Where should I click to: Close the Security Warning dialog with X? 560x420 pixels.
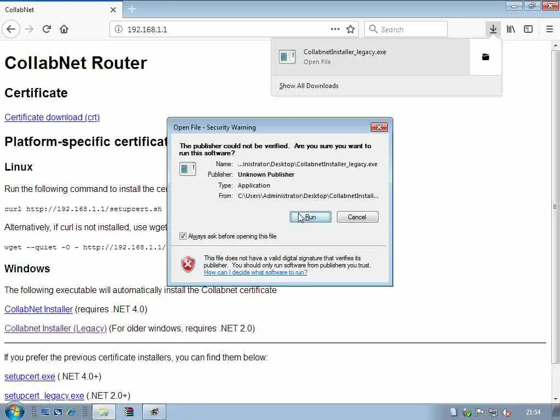tap(379, 127)
